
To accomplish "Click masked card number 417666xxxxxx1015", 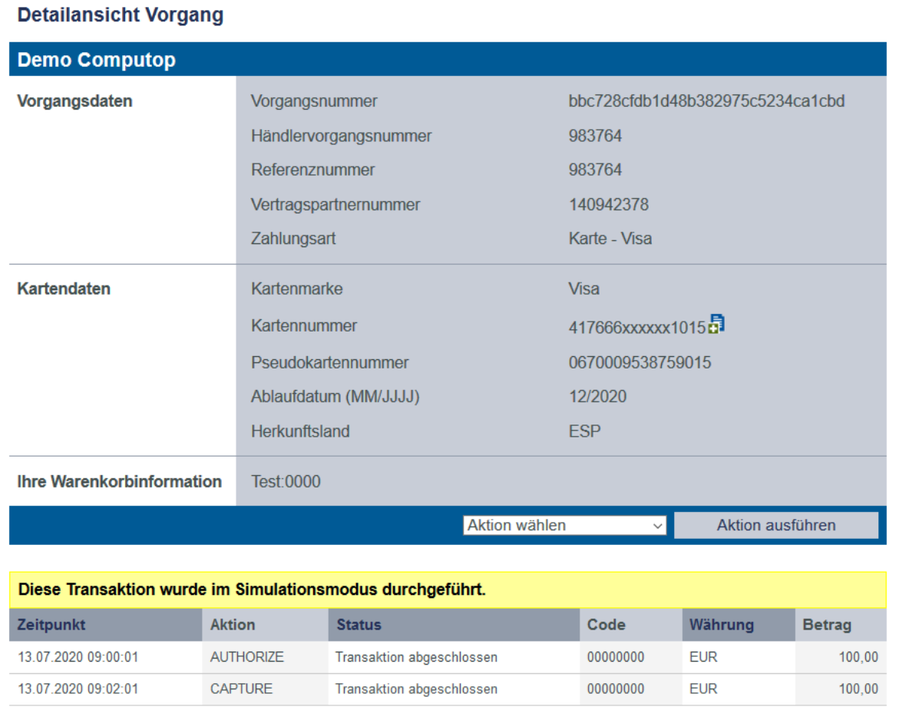I will [637, 327].
